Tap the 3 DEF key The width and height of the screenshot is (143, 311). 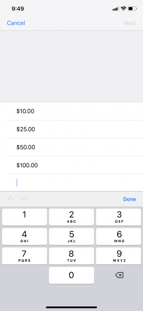(x=118, y=217)
